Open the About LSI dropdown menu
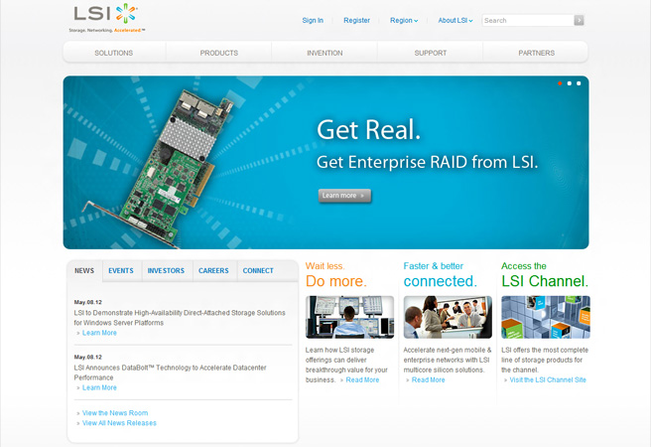This screenshot has width=651, height=447. pyautogui.click(x=456, y=20)
